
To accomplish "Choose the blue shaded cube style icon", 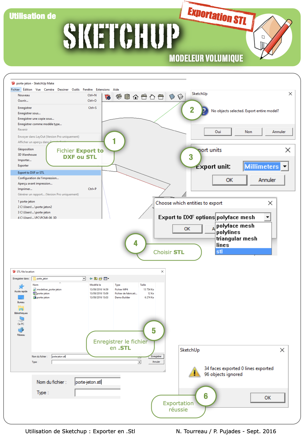I will pos(172,97).
